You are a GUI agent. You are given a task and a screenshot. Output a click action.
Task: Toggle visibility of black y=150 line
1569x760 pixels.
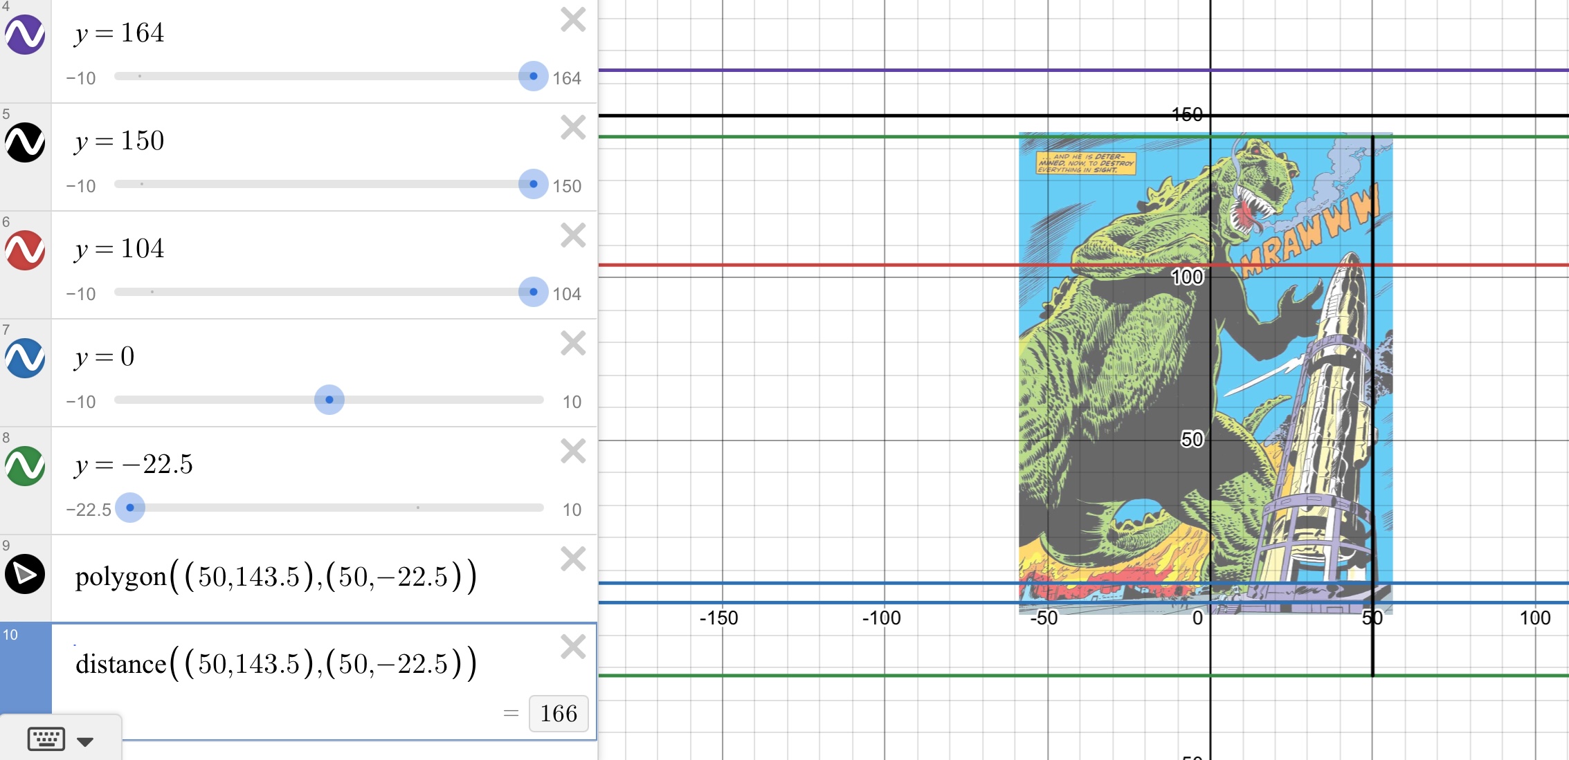click(x=26, y=142)
